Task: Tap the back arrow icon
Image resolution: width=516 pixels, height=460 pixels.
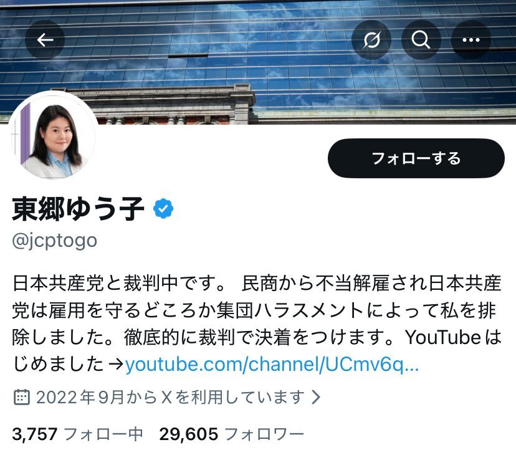Action: pos(45,40)
